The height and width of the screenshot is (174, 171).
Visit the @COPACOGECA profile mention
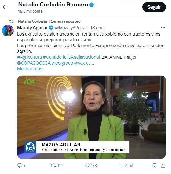[34, 63]
